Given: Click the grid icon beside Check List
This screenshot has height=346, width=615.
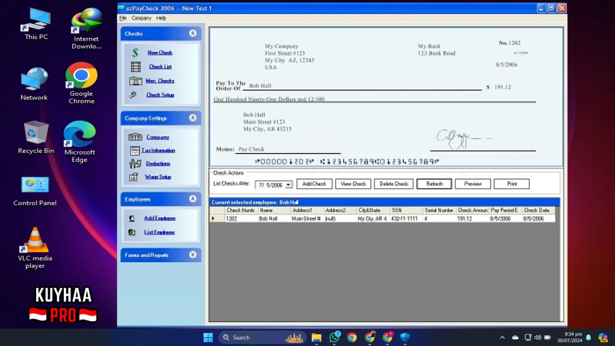Looking at the screenshot, I should click(x=136, y=67).
